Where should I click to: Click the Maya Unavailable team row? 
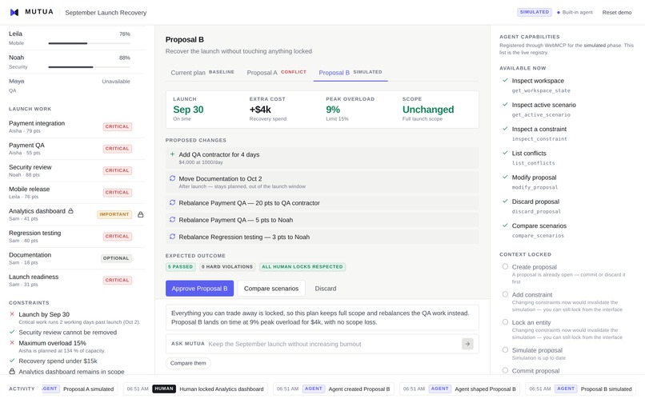[x=77, y=86]
